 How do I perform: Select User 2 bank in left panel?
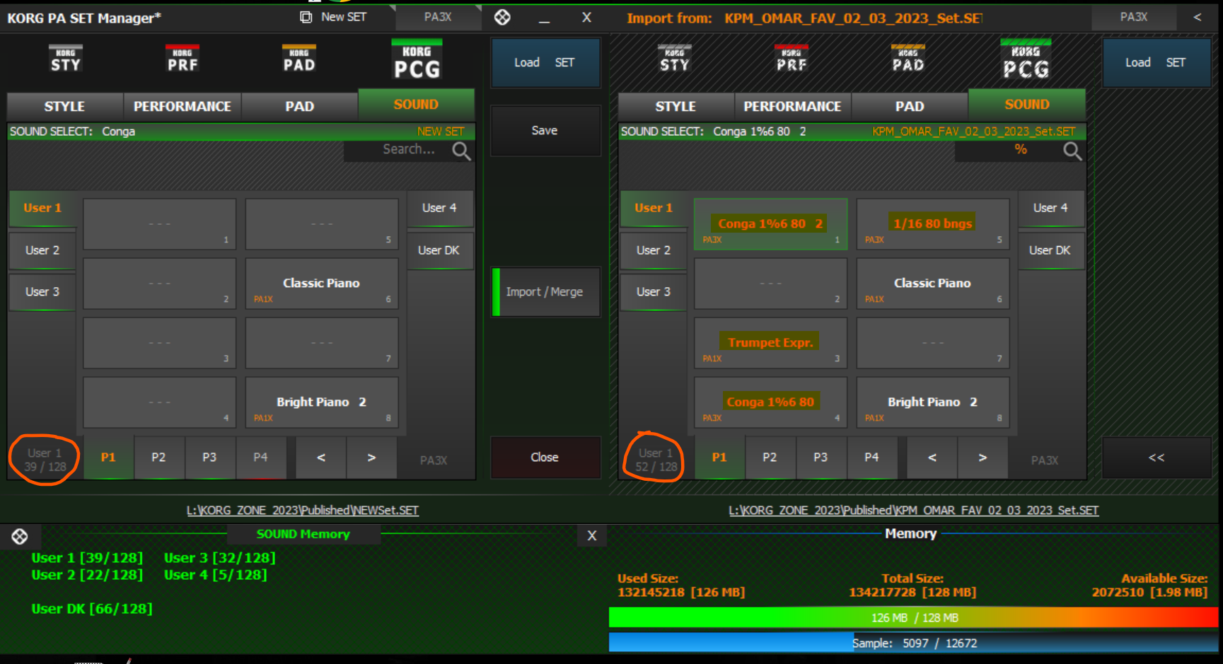tap(42, 250)
